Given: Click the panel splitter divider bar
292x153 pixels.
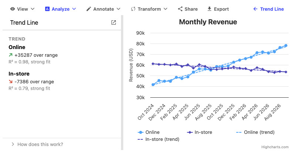Looking at the screenshot, I should point(122,83).
